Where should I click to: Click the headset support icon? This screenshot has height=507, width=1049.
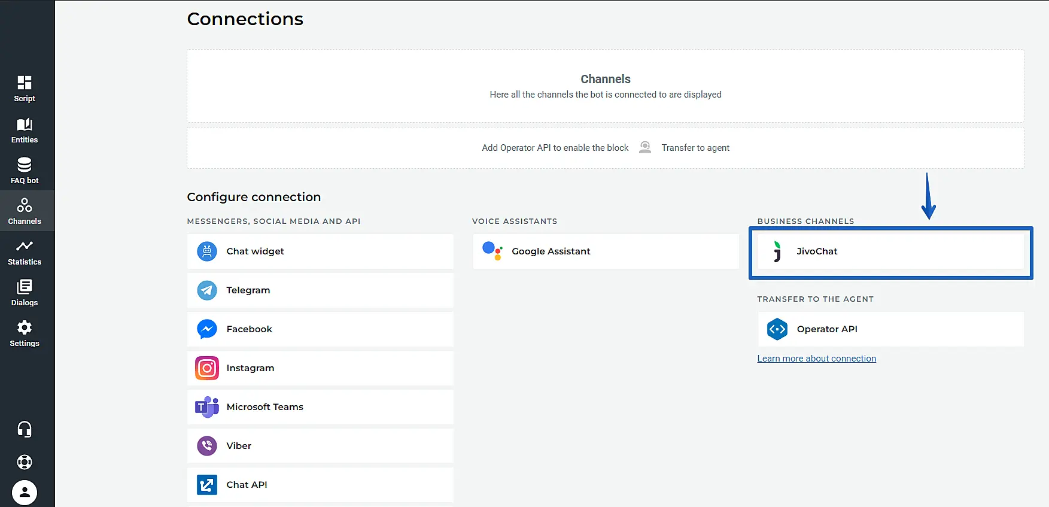pyautogui.click(x=25, y=429)
